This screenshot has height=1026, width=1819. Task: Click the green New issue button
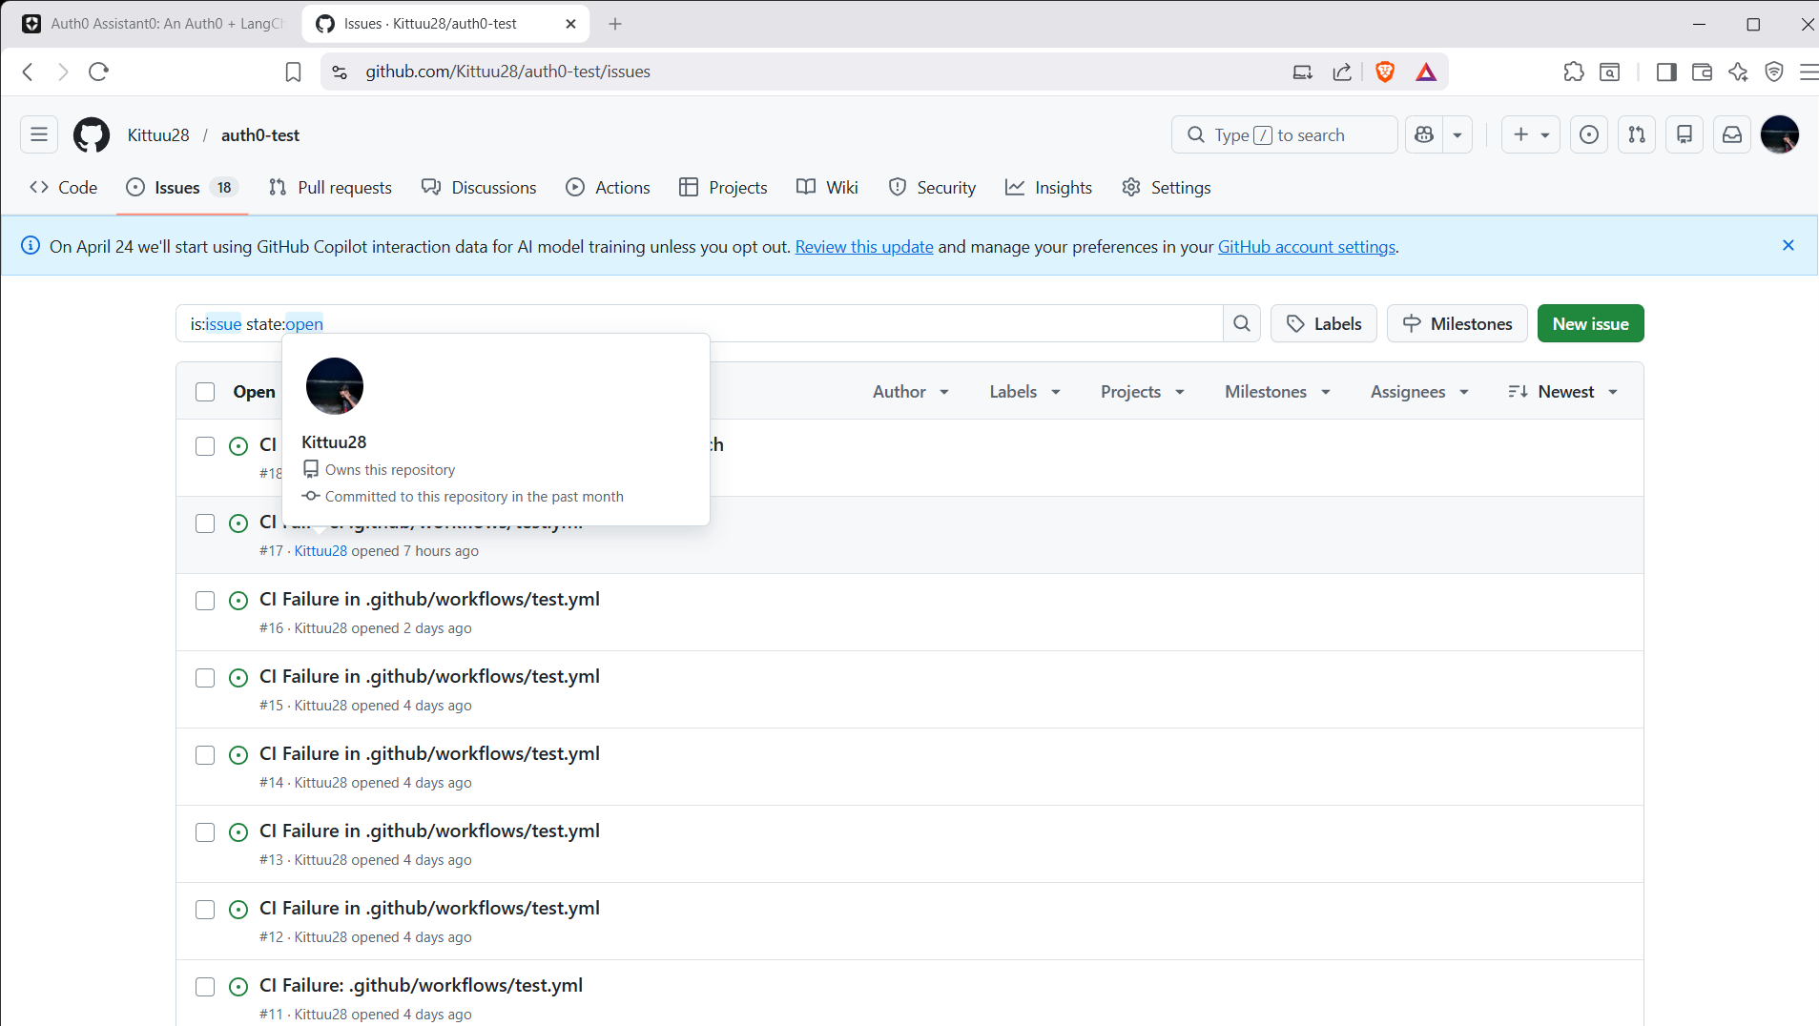(x=1590, y=324)
